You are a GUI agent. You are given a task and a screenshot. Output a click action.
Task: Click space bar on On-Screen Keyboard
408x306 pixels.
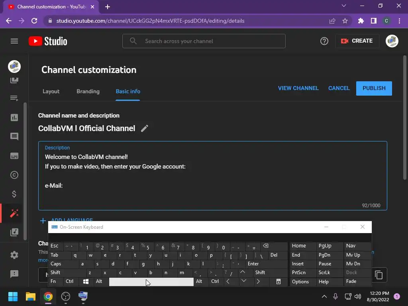(x=151, y=282)
